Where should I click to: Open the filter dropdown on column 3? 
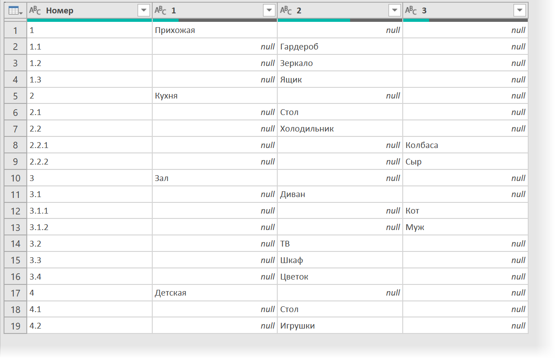(x=520, y=11)
